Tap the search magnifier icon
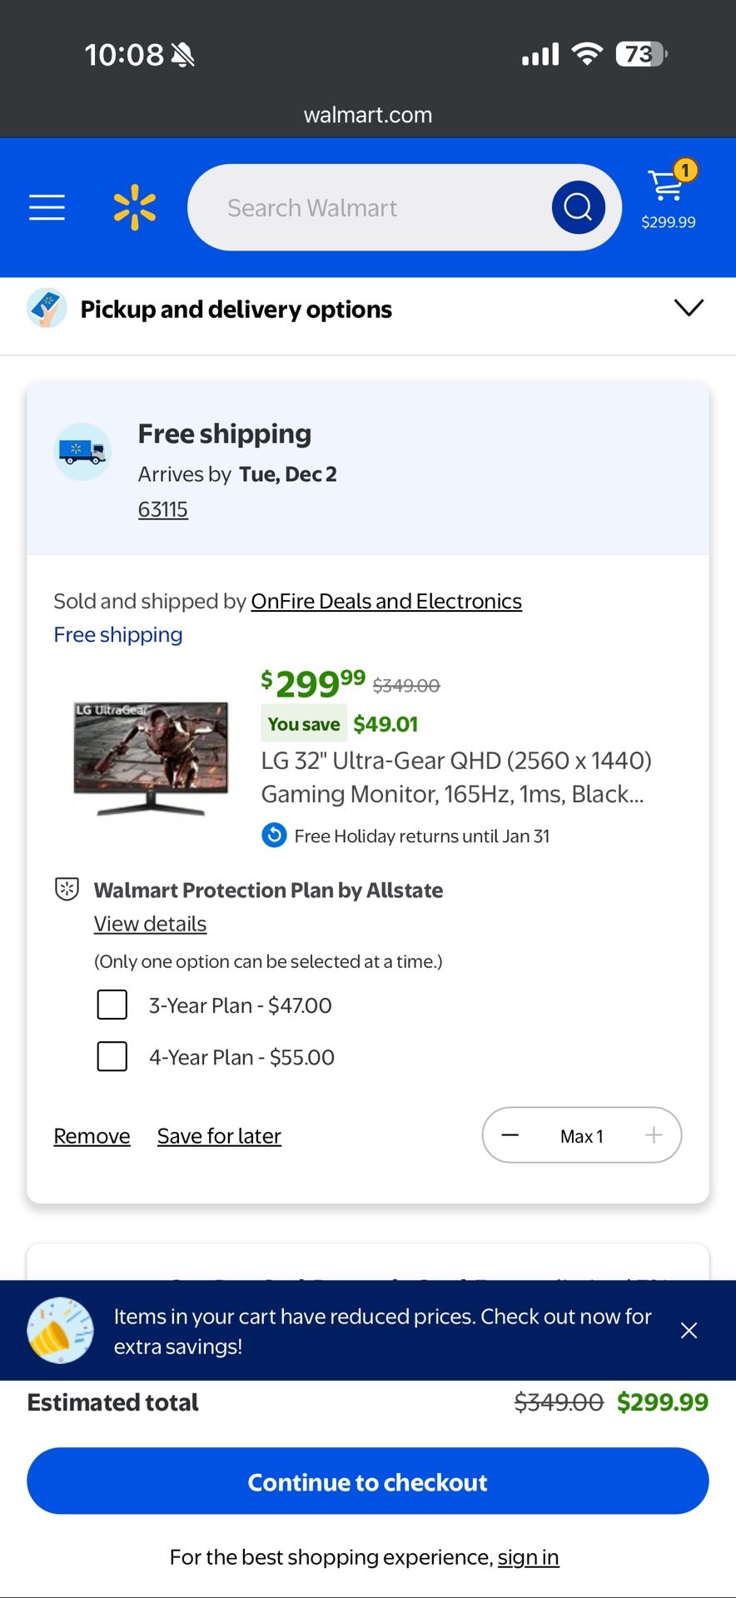Viewport: 736px width, 1598px height. click(577, 207)
